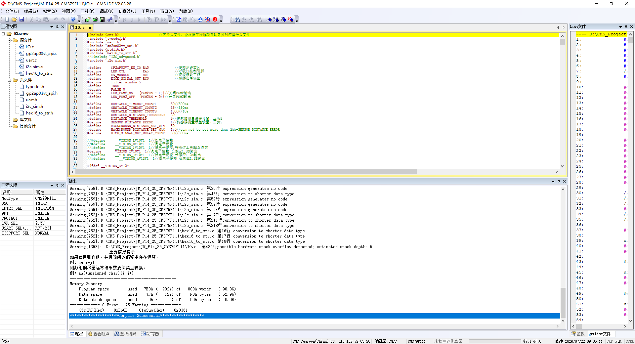Click the blue hand icon in debug toolbar
Image resolution: width=635 pixels, height=344 pixels.
point(200,20)
